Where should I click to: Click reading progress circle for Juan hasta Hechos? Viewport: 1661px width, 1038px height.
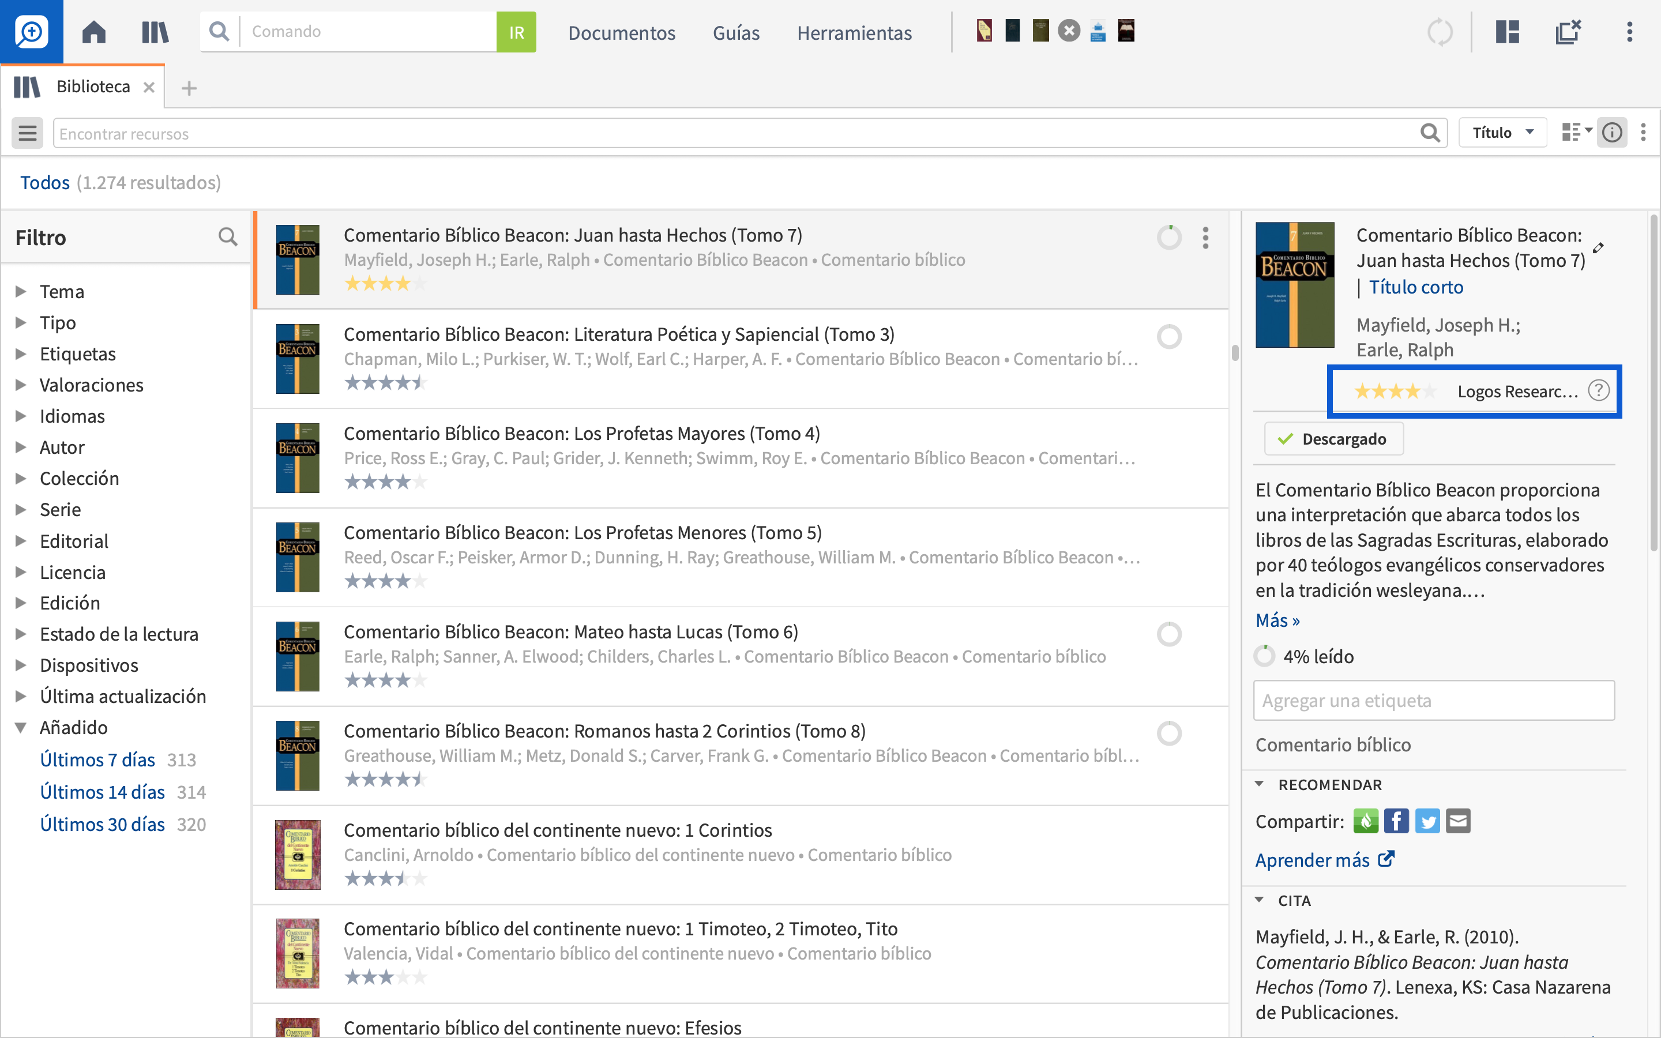point(1169,238)
